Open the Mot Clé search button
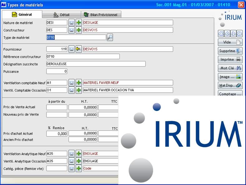The width and height of the screenshot is (246, 185). pyautogui.click(x=230, y=68)
